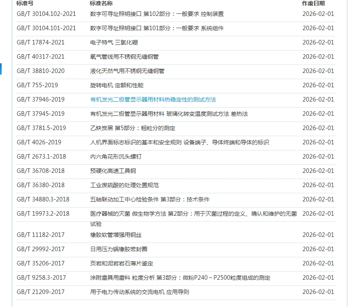360x307 pixels.
Task: Click standard number GB/T 30104.101-2021
Action: [46, 28]
